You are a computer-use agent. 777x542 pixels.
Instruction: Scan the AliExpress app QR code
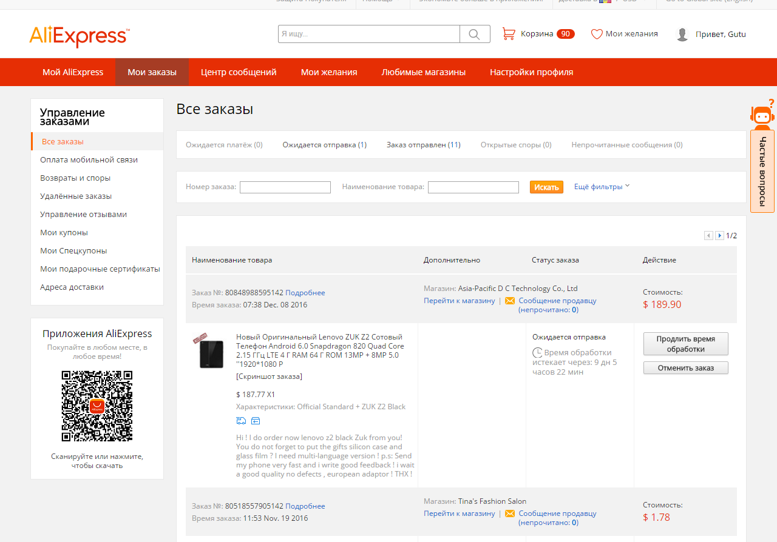[x=97, y=406]
